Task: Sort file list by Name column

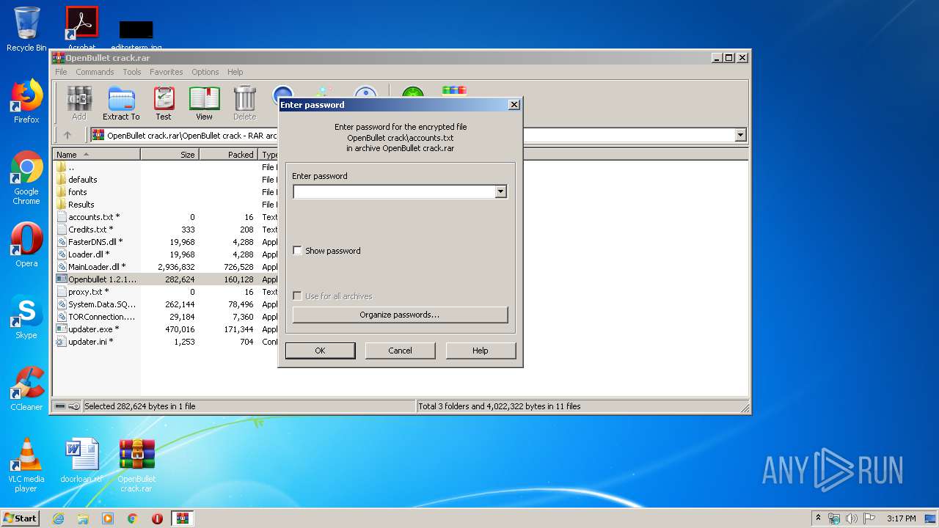Action: coord(98,155)
